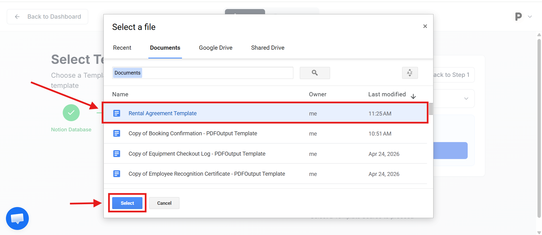Expand the profile menu chevron

pyautogui.click(x=530, y=17)
